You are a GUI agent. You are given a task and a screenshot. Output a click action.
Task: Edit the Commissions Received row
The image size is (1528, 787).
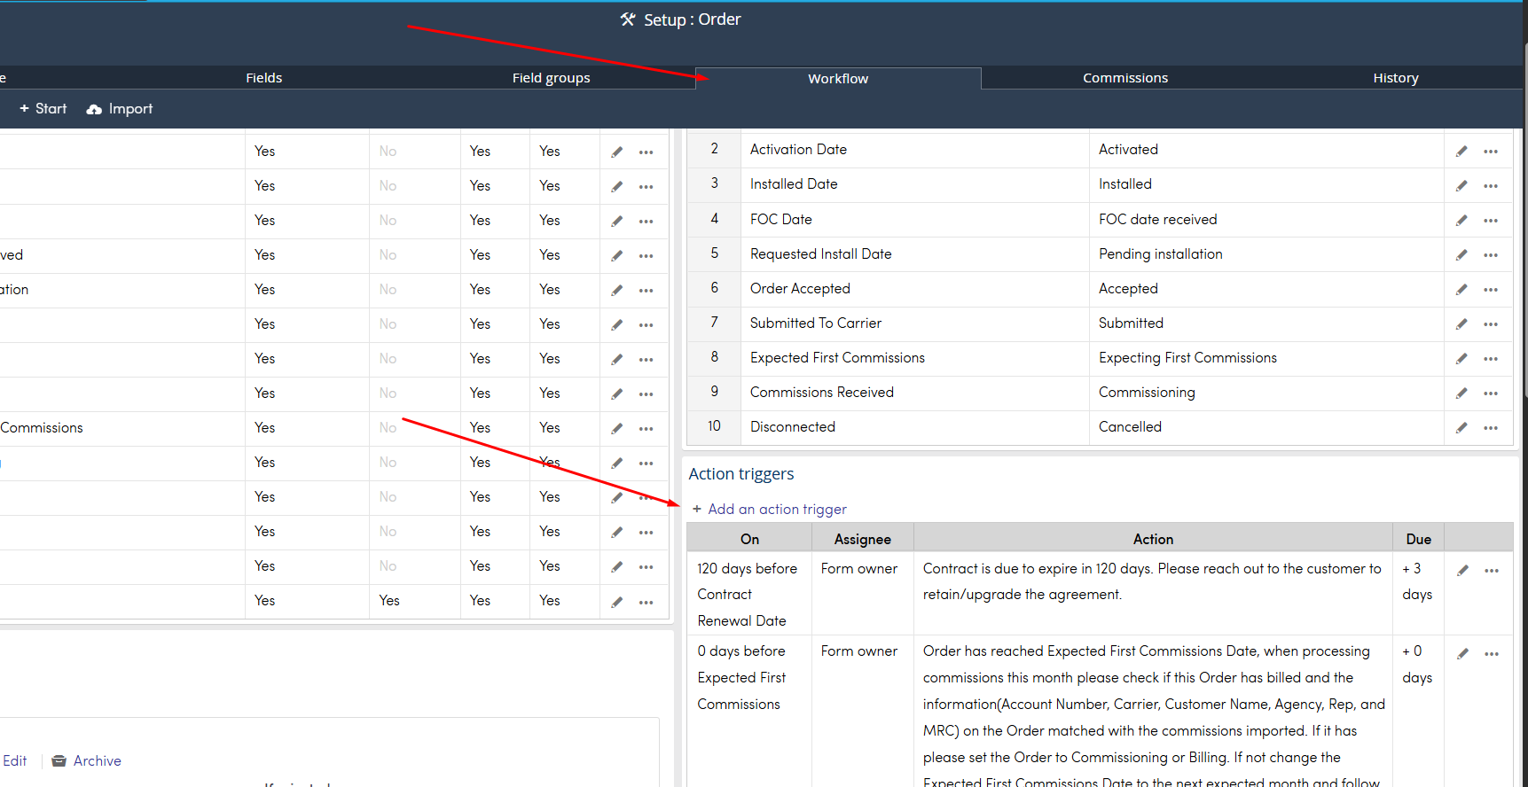tap(1461, 393)
